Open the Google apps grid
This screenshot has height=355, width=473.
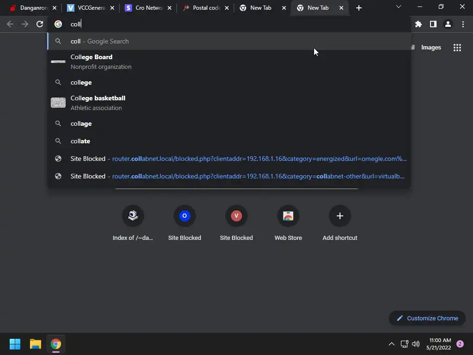click(x=457, y=48)
